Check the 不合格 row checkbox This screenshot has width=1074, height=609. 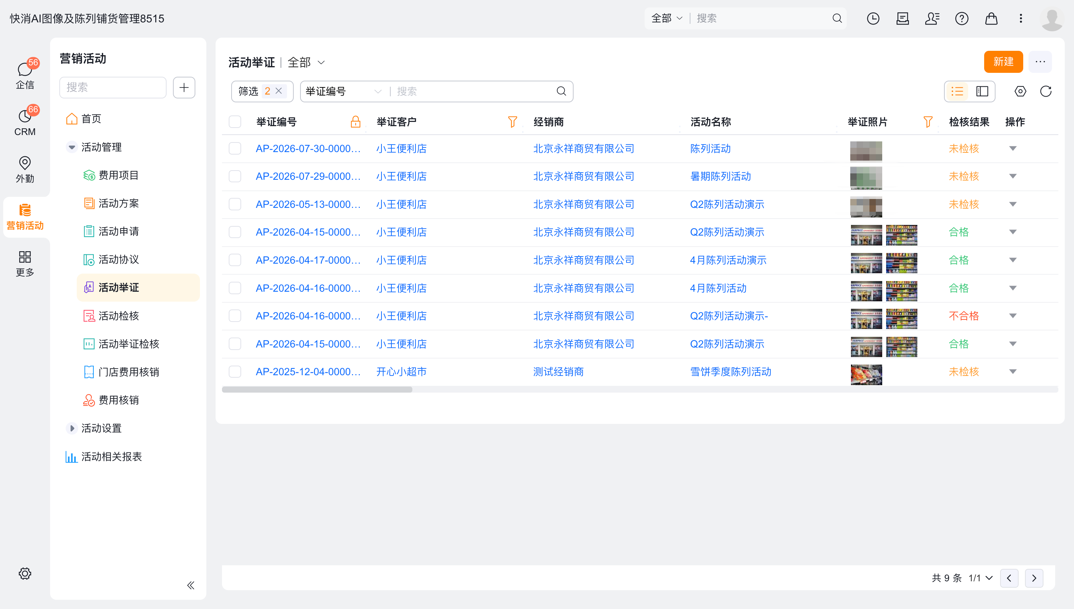point(235,316)
